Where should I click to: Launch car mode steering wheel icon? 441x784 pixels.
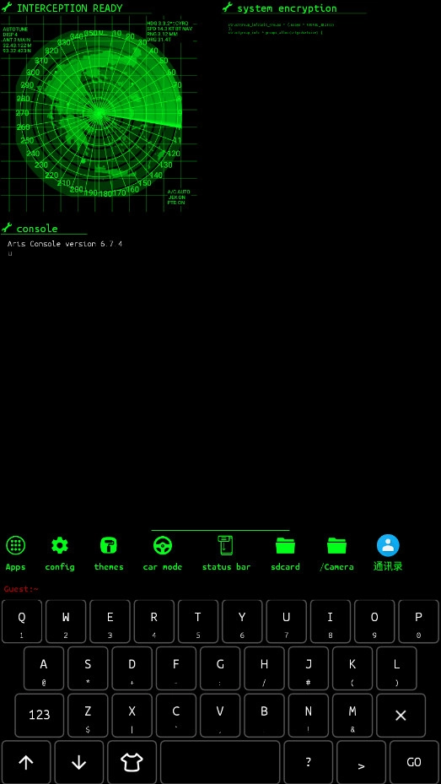pyautogui.click(x=163, y=545)
